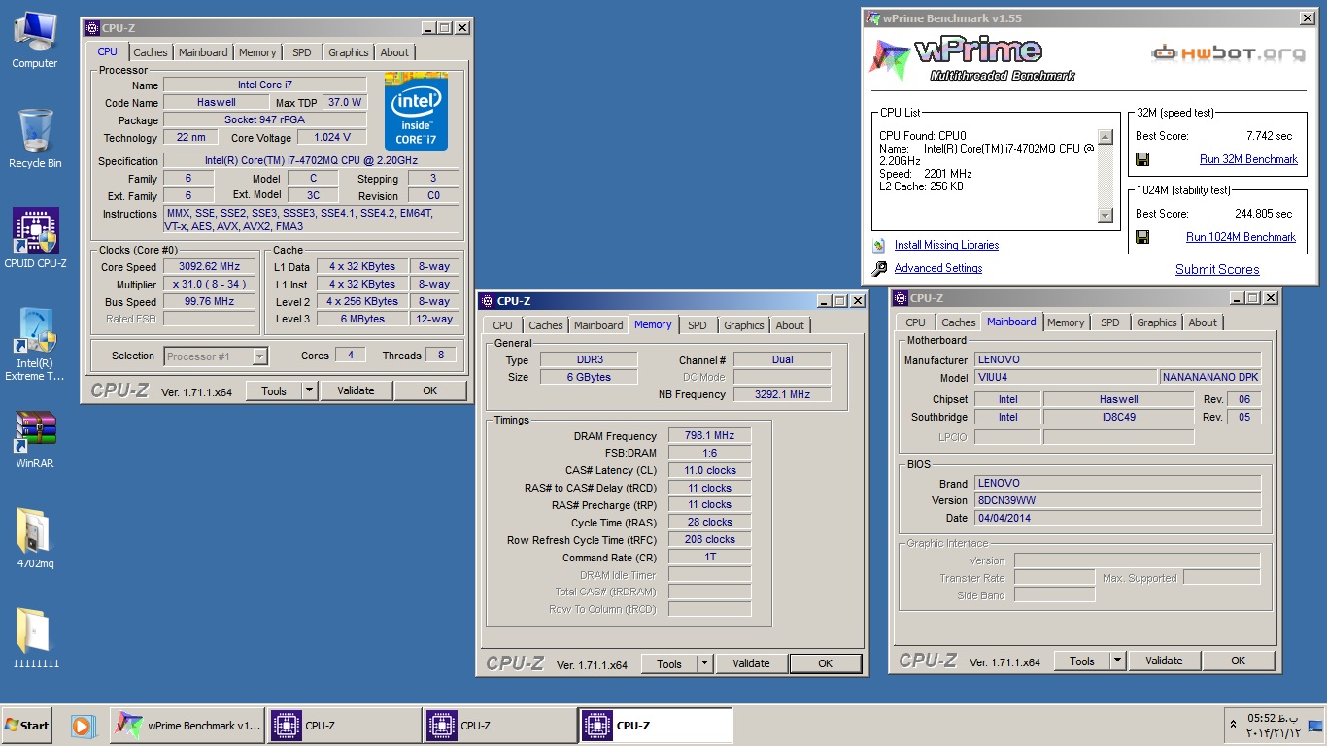This screenshot has height=746, width=1327.
Task: Open Tools dropdown arrow in Memory window
Action: pos(704,663)
